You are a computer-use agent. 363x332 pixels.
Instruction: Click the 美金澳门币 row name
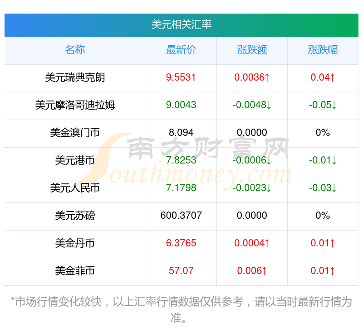point(75,133)
